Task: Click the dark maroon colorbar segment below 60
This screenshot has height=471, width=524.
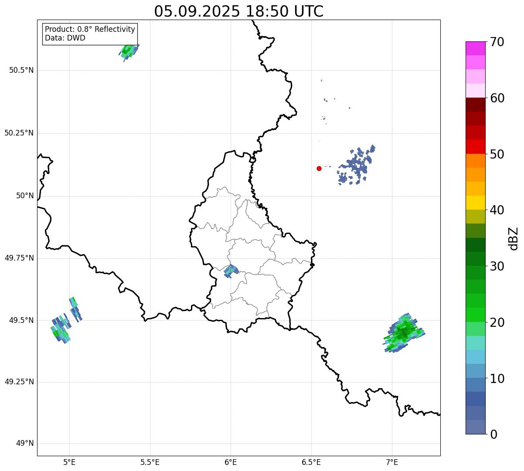Action: pyautogui.click(x=476, y=105)
